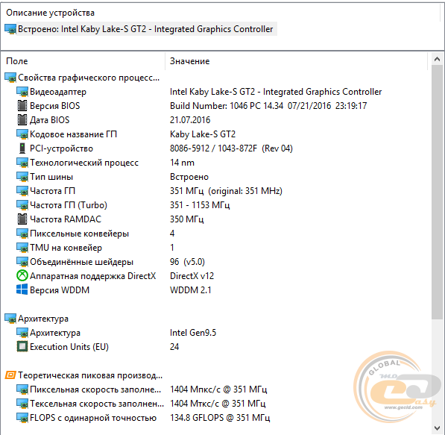Click the Тексельная скорость заполнения icon

coord(22,404)
